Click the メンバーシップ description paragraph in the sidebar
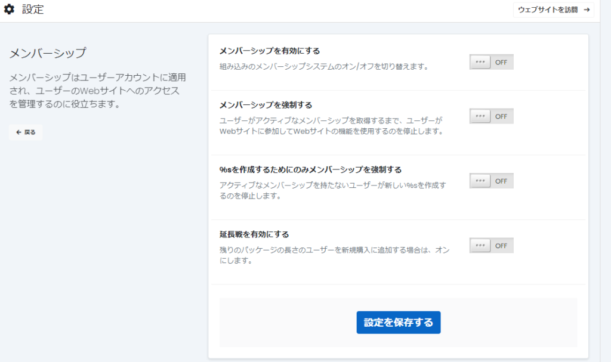611x362 pixels. click(x=98, y=91)
